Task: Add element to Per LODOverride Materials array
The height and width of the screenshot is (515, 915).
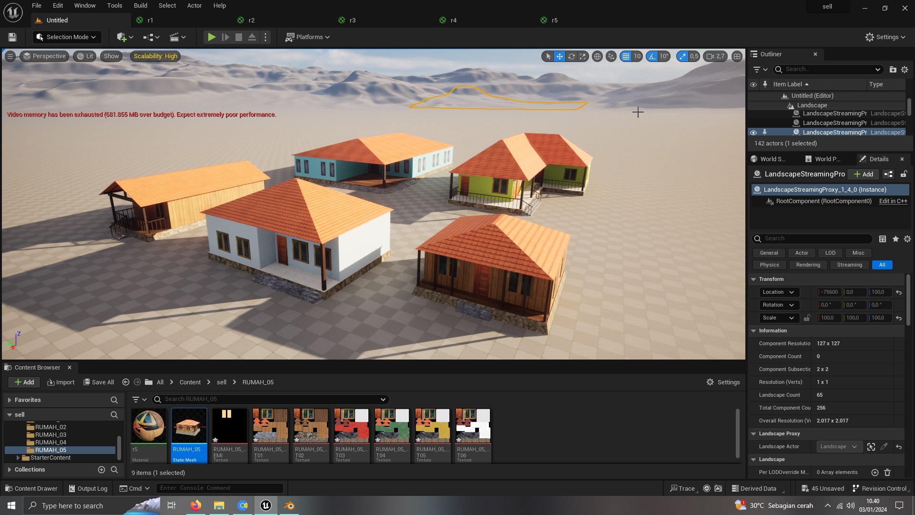Action: (875, 473)
